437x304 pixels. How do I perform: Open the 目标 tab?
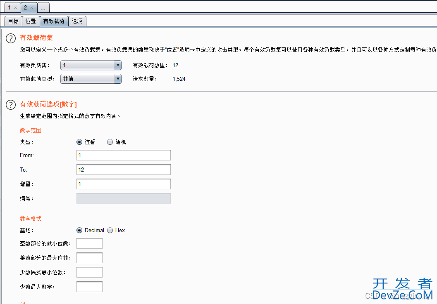[13, 21]
